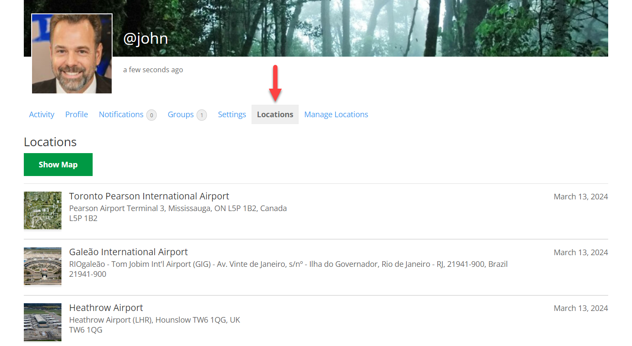Click the Notifications count badge 0
The height and width of the screenshot is (346, 632).
pos(151,115)
